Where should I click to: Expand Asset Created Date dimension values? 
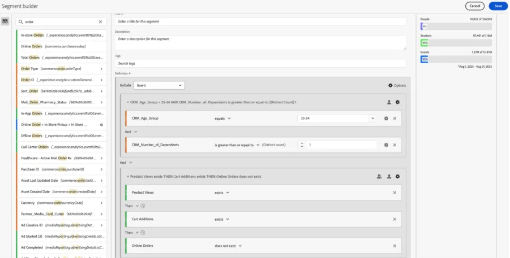click(101, 192)
